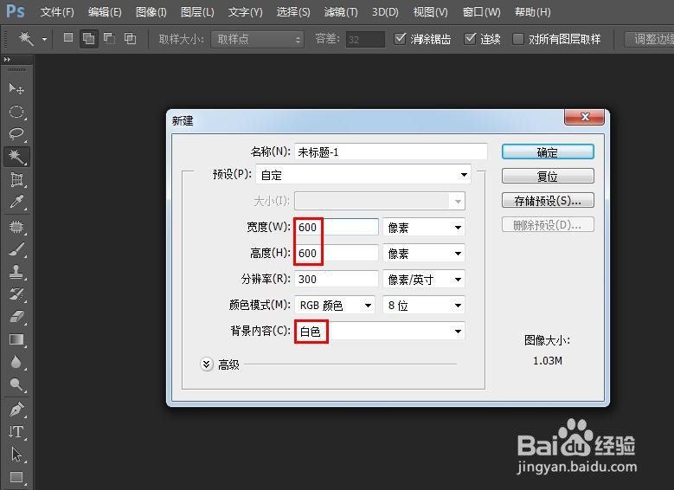Enable 对所有图层取样 checkbox
This screenshot has width=674, height=490.
518,39
